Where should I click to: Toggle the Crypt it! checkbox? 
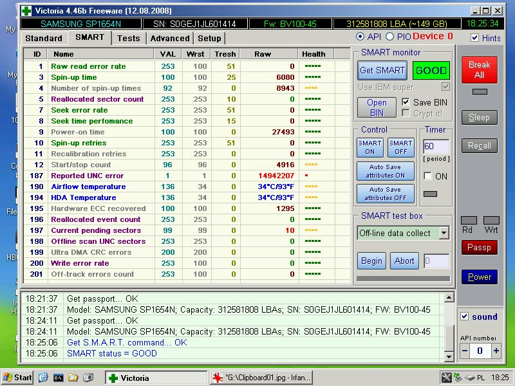406,113
